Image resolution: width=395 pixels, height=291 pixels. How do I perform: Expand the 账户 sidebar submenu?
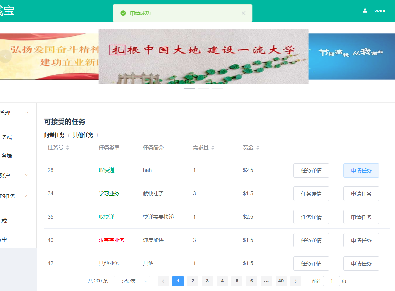(x=27, y=175)
